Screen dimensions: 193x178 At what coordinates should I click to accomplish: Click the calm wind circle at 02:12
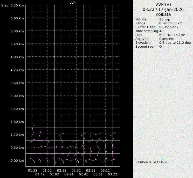[x=62, y=147]
